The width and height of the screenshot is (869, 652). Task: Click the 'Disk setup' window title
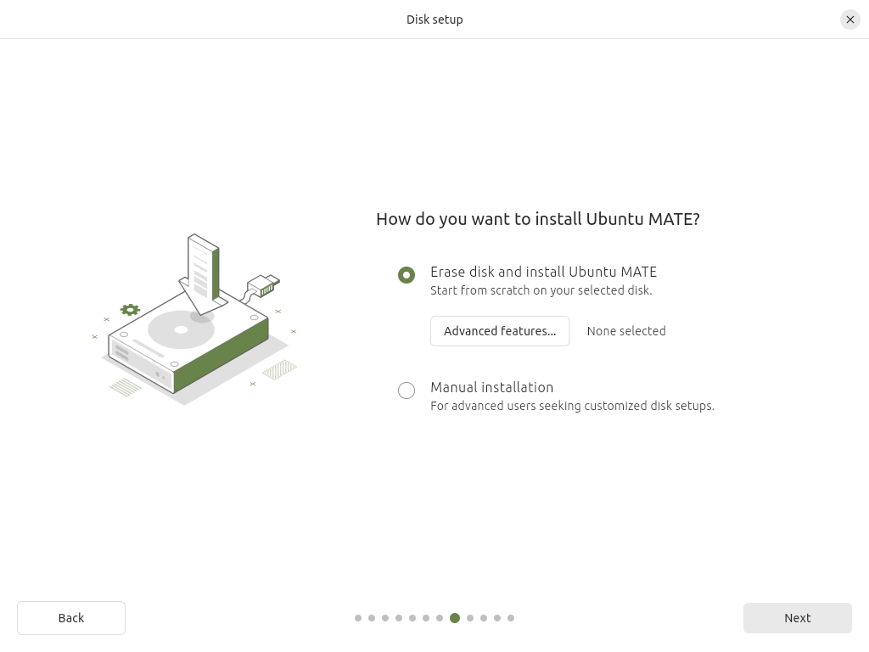(434, 20)
